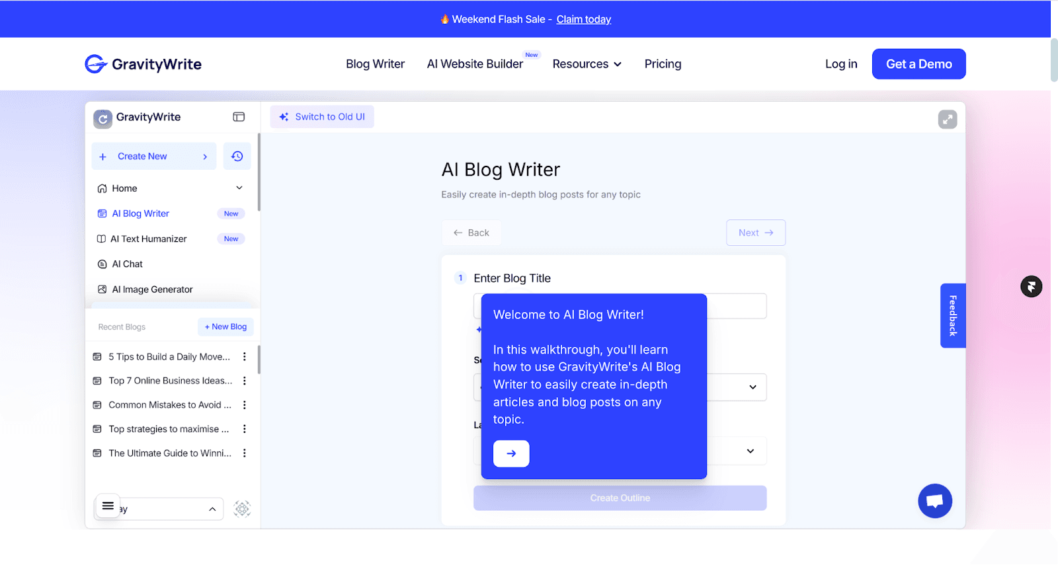Open the three-dot menu for 'Top 7 Online Business Ideas...'
Image resolution: width=1058 pixels, height=565 pixels.
click(245, 381)
